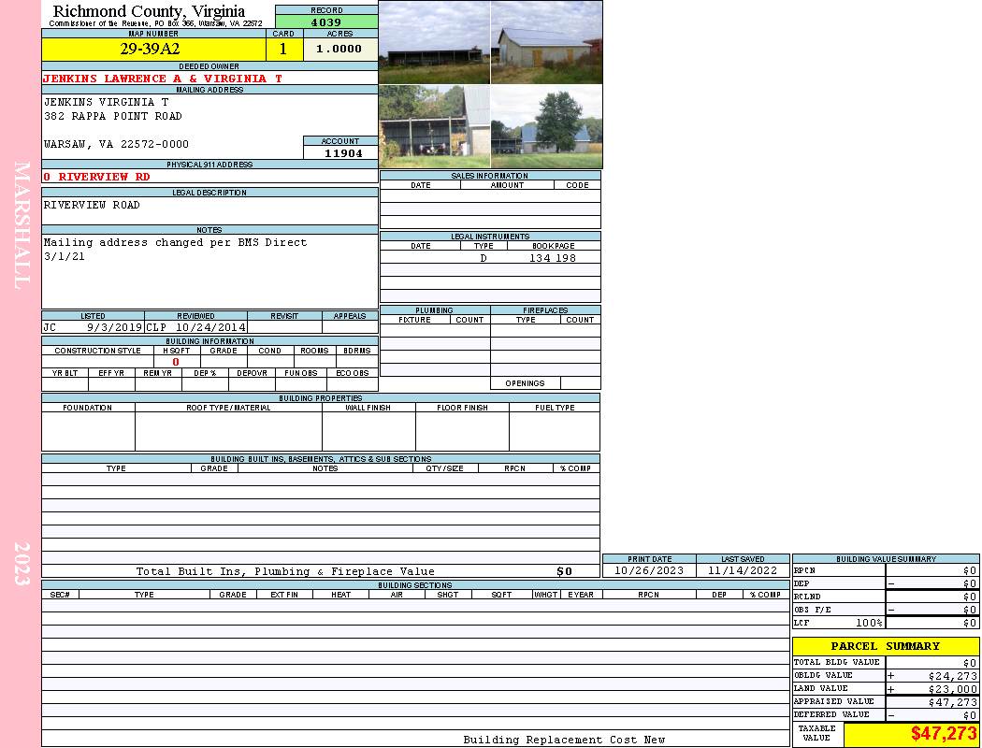
Task: Click the mailing address changed note
Action: 176,249
